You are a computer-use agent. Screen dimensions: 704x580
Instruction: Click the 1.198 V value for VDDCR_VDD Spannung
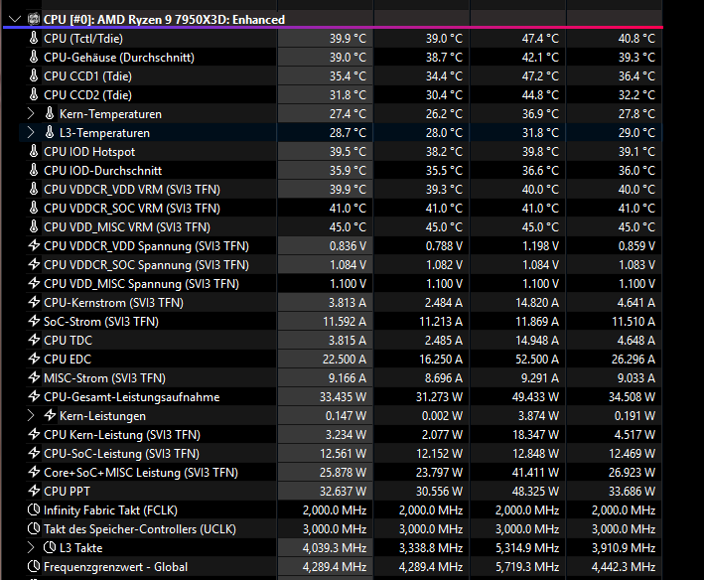540,246
